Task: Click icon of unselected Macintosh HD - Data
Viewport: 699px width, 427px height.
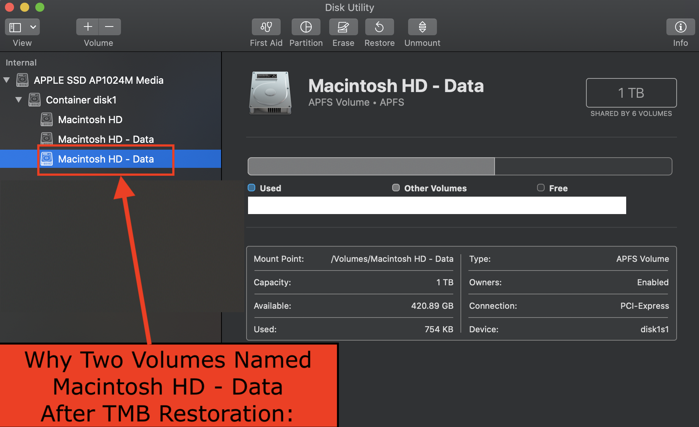Action: [47, 138]
